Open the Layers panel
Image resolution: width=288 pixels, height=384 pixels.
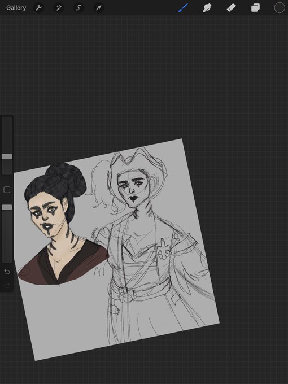tap(255, 8)
